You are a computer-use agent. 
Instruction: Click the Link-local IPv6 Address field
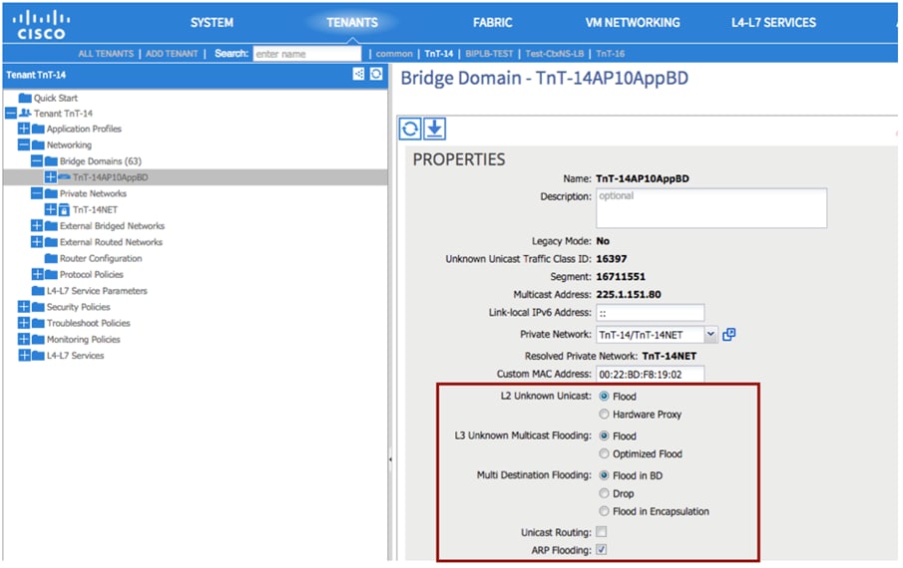click(650, 313)
